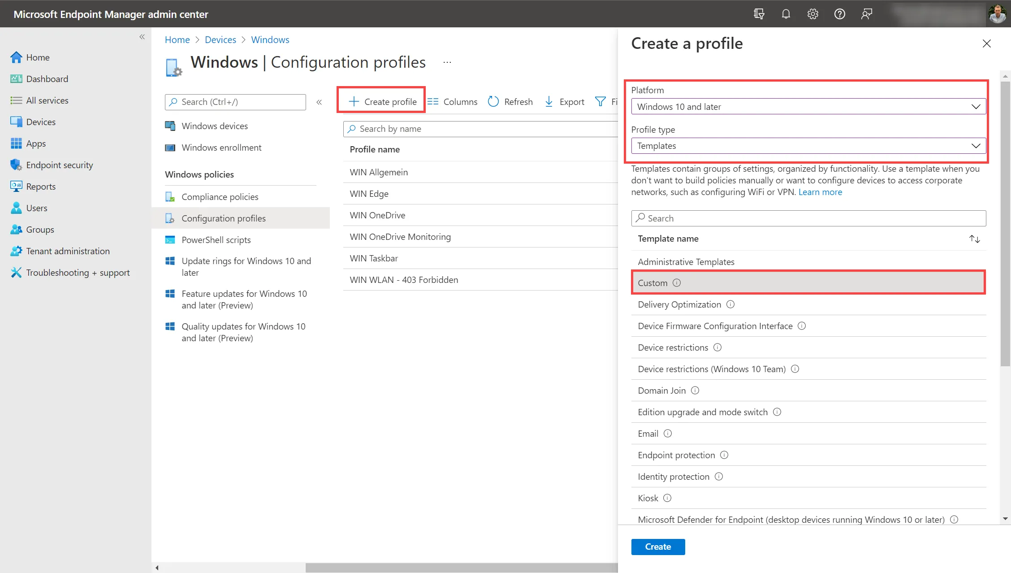This screenshot has height=573, width=1011.
Task: Click Refresh in the toolbar
Action: [x=510, y=102]
